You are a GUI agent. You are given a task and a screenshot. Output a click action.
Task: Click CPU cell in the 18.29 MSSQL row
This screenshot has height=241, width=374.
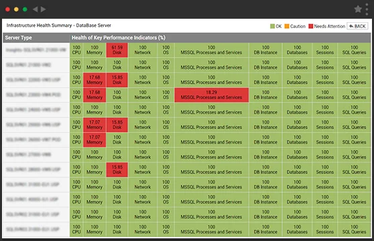click(76, 95)
